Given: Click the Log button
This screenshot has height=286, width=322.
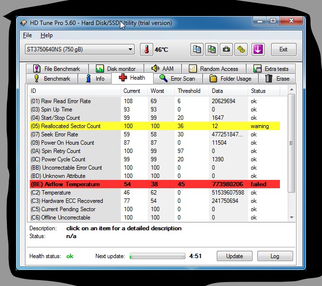Looking at the screenshot, I should (275, 256).
